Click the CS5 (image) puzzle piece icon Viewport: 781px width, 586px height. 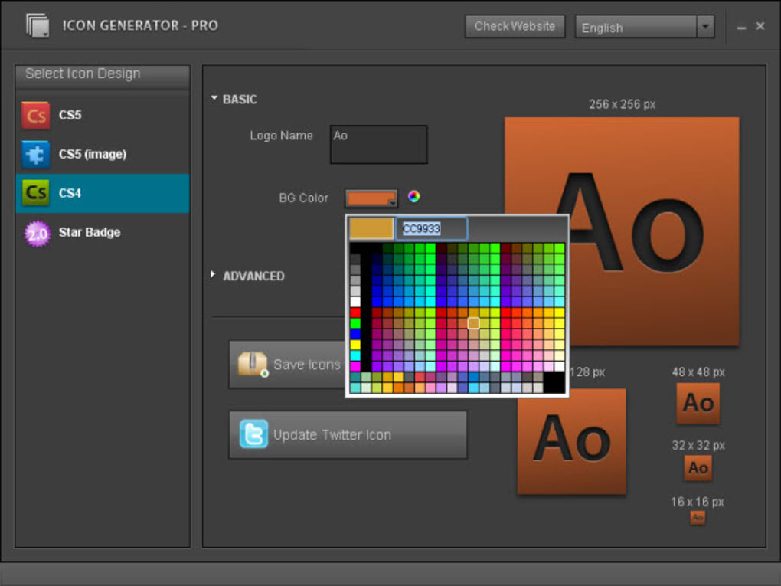(35, 154)
